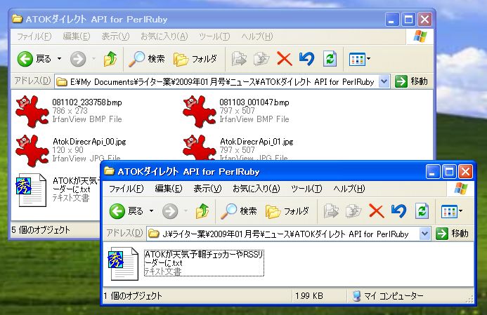Open the 編集(E) menu in the back window
Image resolution: width=487 pixels, height=315 pixels.
pos(77,36)
